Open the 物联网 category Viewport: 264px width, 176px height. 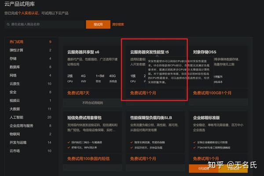coord(15,134)
